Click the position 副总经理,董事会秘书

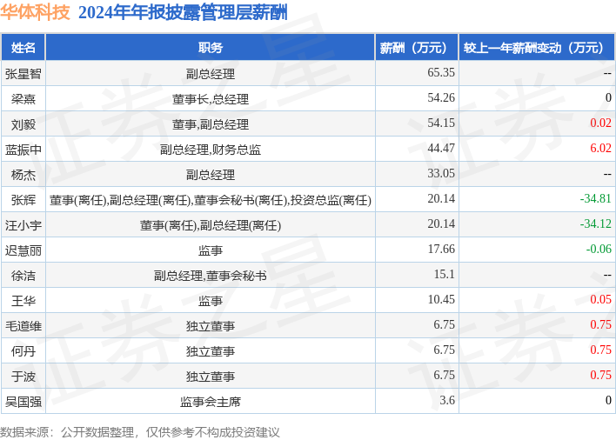[211, 275]
